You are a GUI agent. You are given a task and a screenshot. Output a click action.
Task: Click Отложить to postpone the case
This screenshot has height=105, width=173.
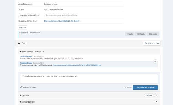coord(141,34)
